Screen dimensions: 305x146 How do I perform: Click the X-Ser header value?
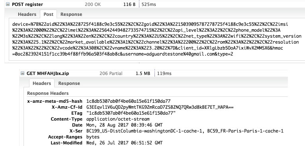pyautogui.click(x=185, y=131)
